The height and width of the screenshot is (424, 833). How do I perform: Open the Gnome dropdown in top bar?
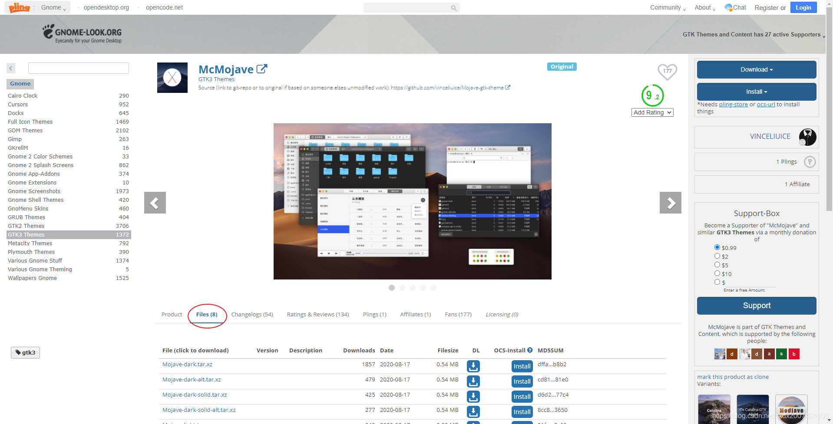coord(53,7)
